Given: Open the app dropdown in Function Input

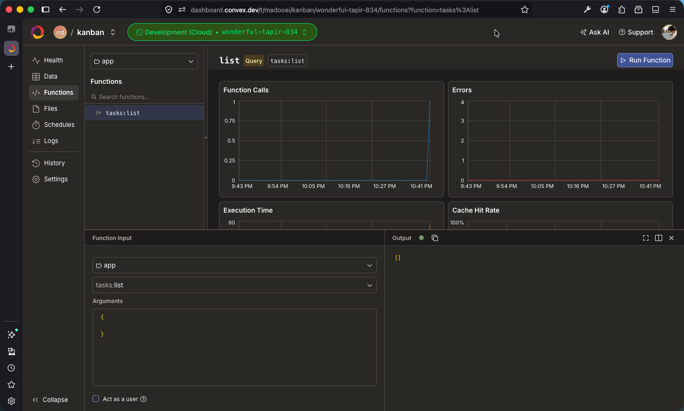Looking at the screenshot, I should pyautogui.click(x=234, y=265).
